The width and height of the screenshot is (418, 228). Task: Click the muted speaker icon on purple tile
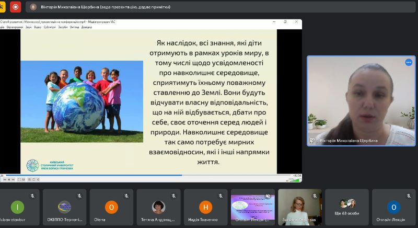(x=268, y=196)
